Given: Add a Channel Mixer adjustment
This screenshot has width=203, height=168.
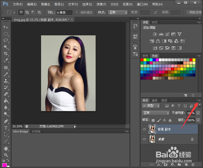Looking at the screenshot, I should point(176,41).
